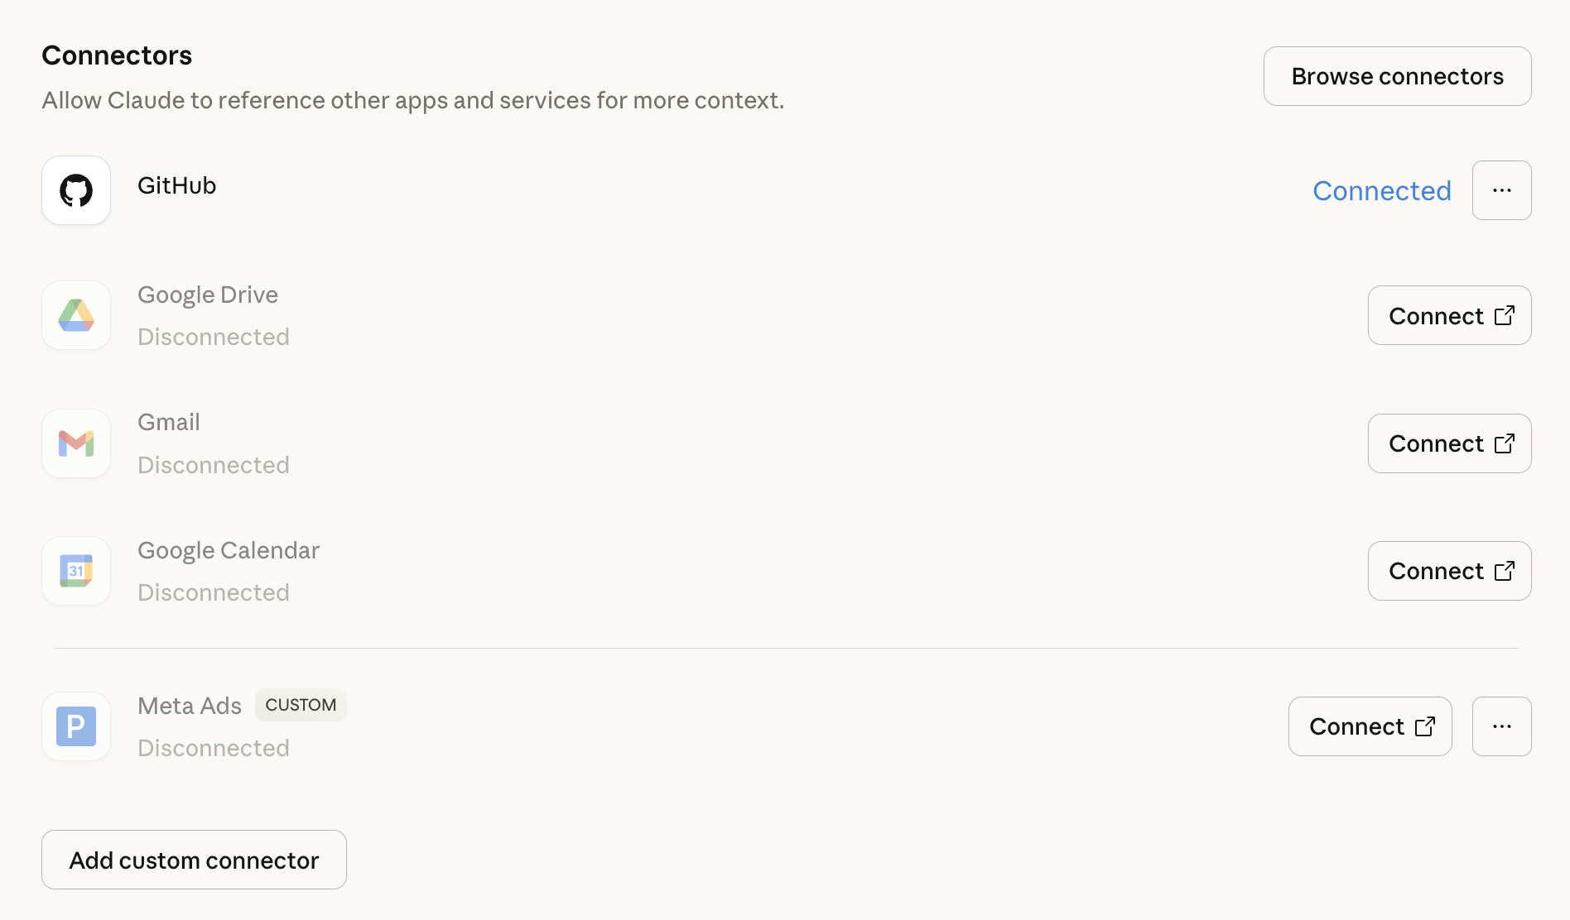
Task: Click the GitHub connector icon
Action: click(x=75, y=190)
